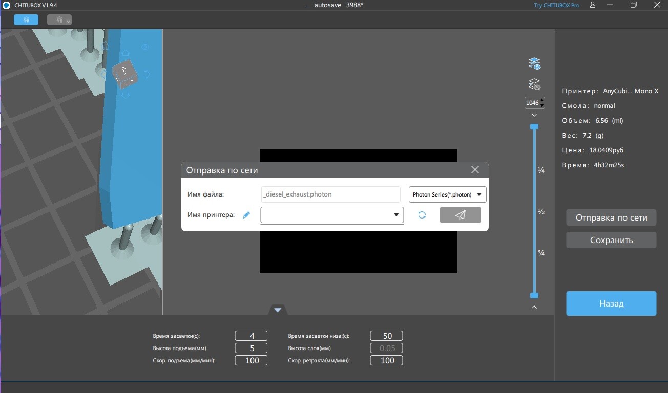Click the Сохранить button

tap(611, 240)
